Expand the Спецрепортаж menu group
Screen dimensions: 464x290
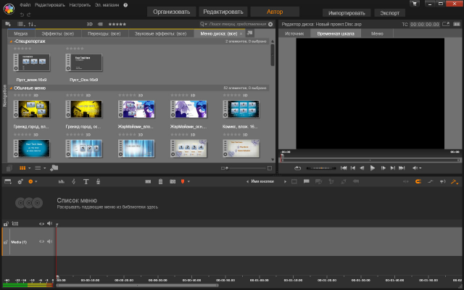pos(11,41)
